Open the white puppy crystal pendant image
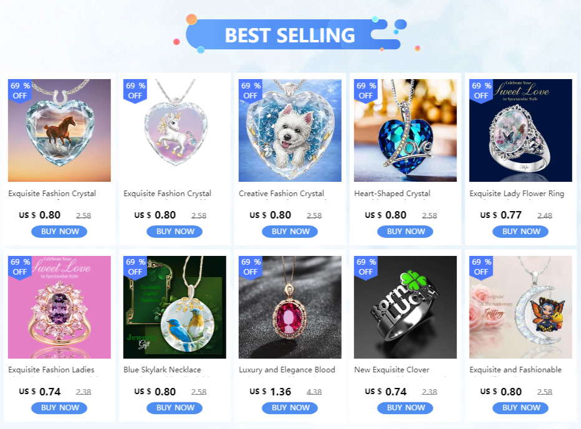581x429 pixels. click(290, 130)
